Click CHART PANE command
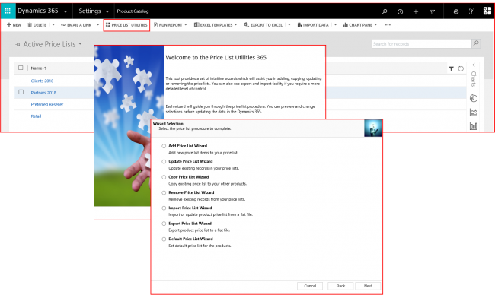Viewport: 495px width, 295px height. tap(358, 25)
